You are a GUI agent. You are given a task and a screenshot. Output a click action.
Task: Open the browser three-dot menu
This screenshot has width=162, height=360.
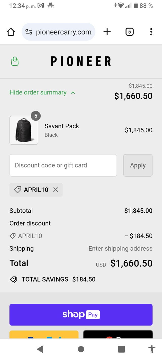tap(151, 32)
